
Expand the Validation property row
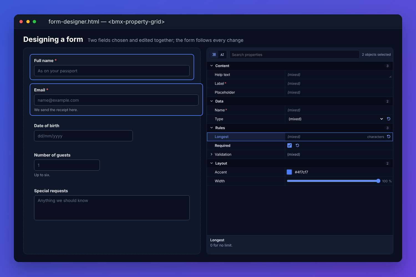coord(212,154)
